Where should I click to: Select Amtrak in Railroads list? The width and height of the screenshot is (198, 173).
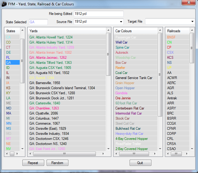(x=177, y=98)
